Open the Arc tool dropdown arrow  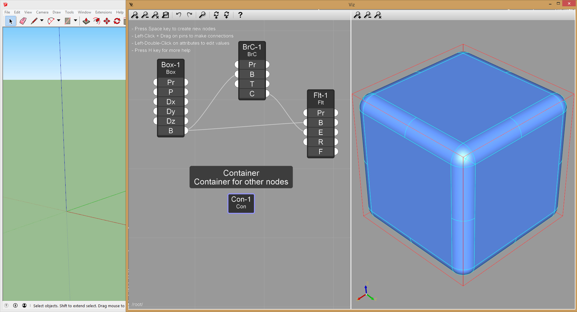click(59, 21)
